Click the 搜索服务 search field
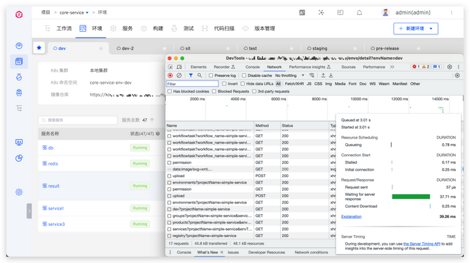The image size is (470, 263). pyautogui.click(x=78, y=120)
